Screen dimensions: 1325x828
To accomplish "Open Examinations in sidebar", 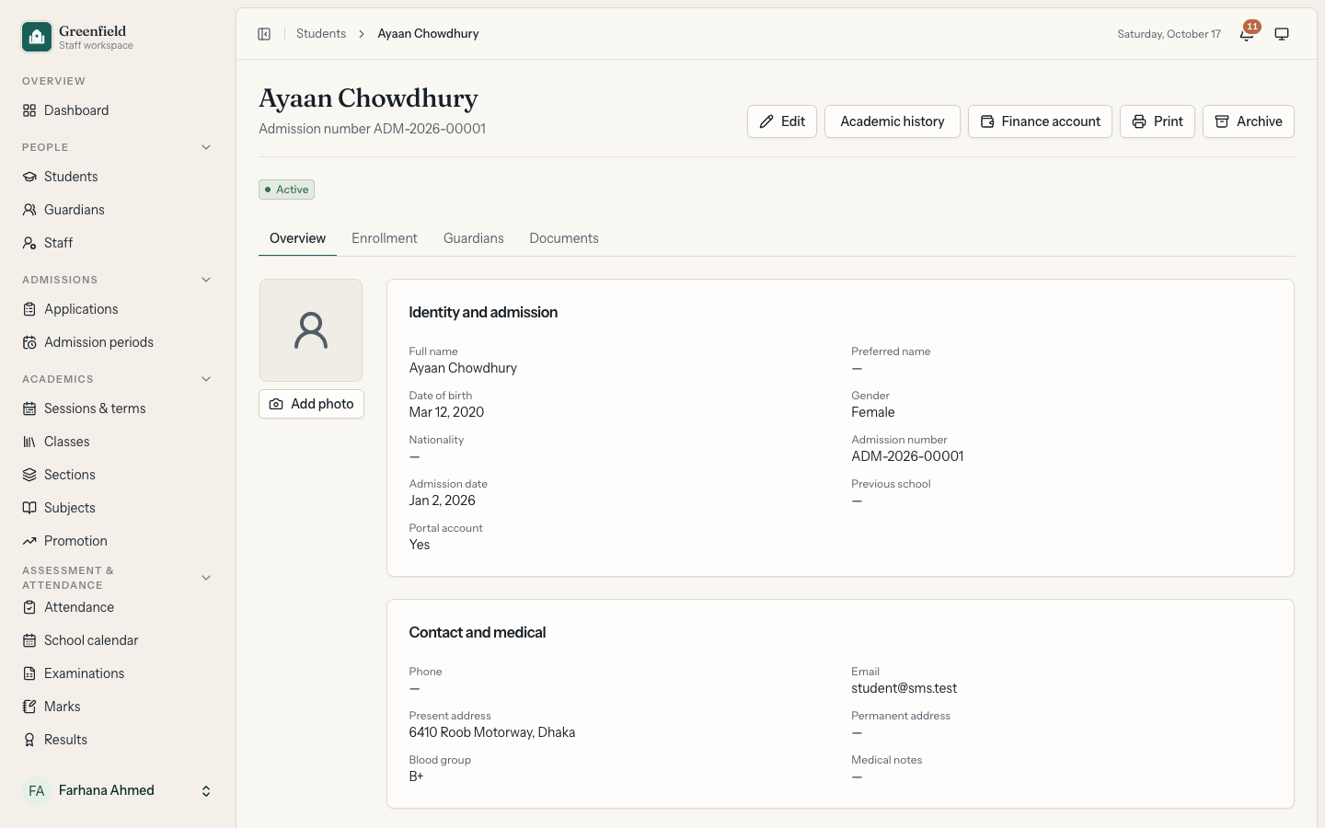I will 118,673.
